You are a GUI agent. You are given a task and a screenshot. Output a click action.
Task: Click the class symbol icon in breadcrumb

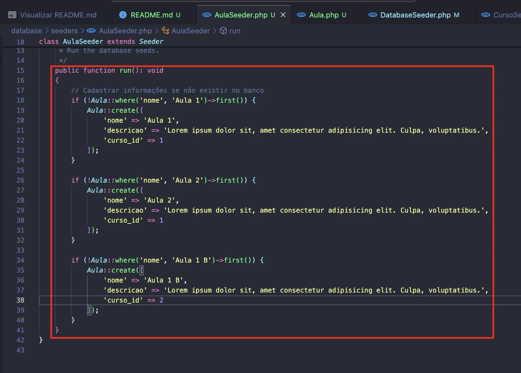tap(165, 31)
